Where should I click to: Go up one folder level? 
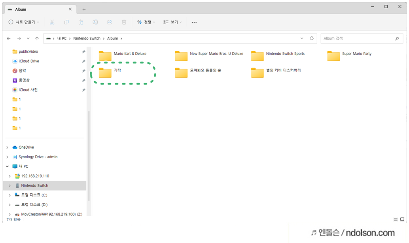tap(37, 39)
